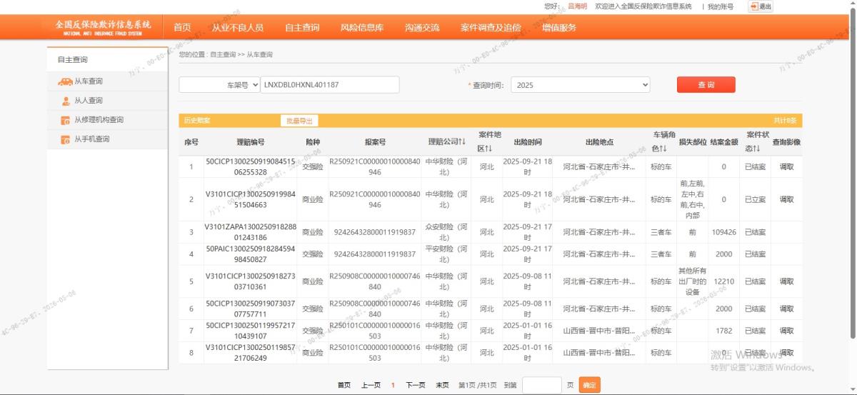This screenshot has width=857, height=395.
Task: Click page number 1 in pagination
Action: pos(393,385)
